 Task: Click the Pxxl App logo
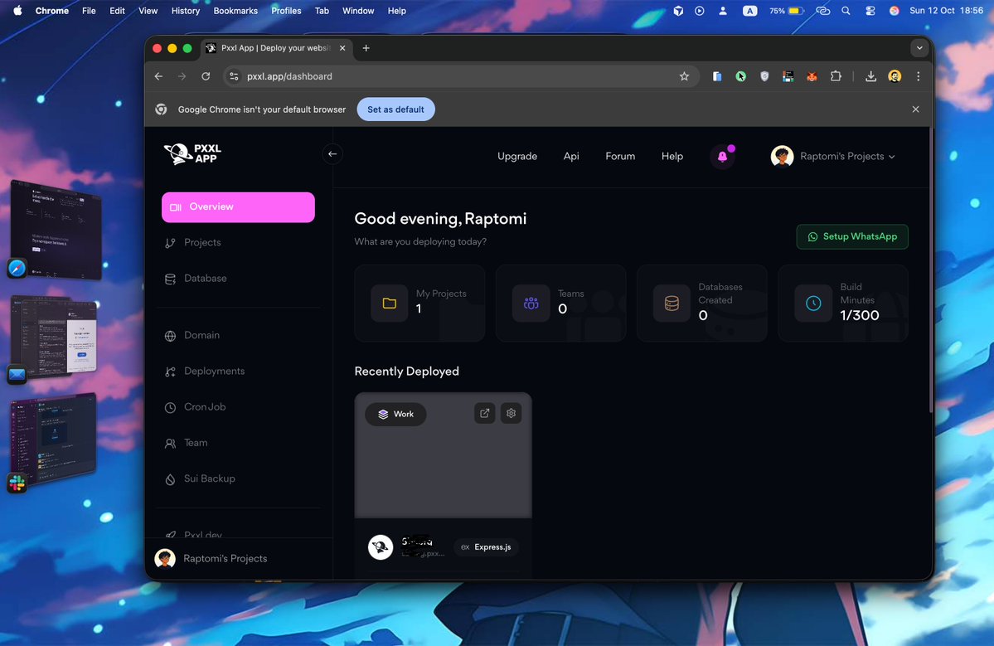pos(192,154)
